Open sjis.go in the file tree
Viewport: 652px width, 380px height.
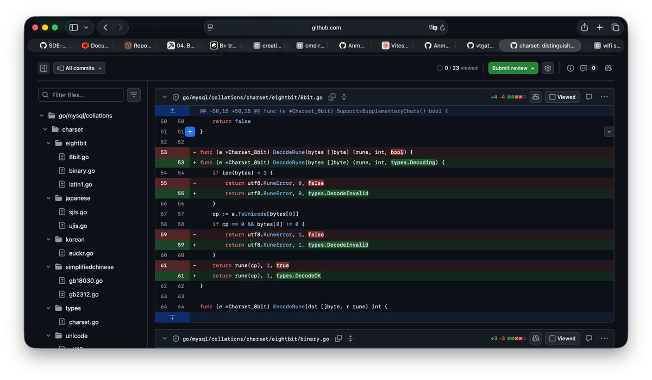(x=78, y=212)
